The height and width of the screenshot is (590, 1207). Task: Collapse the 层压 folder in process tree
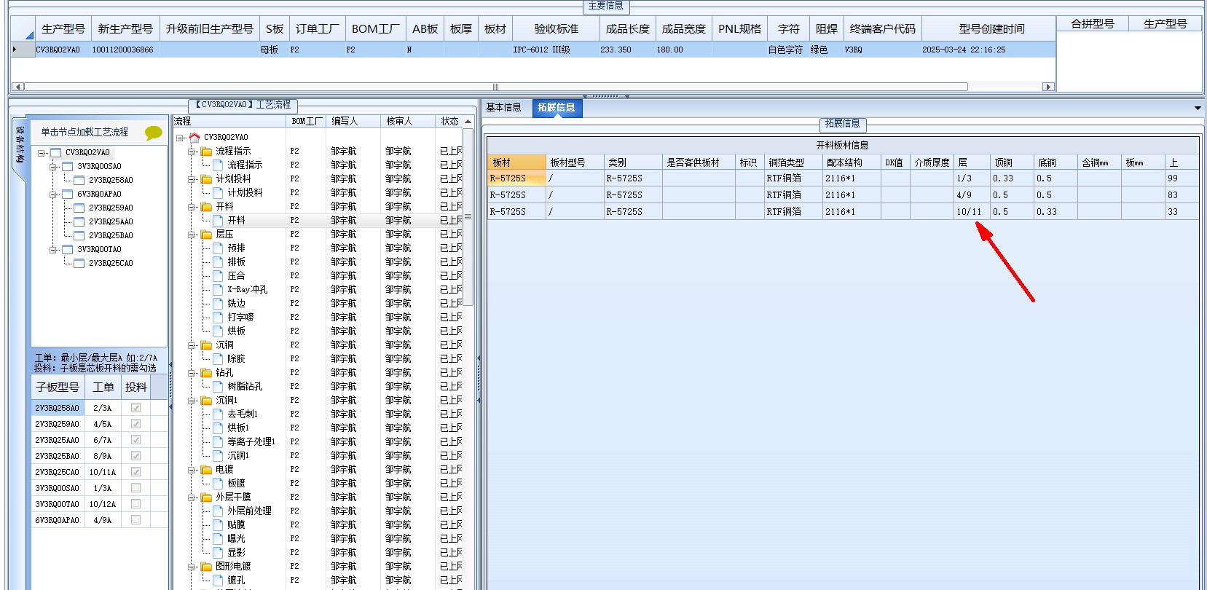pos(192,235)
